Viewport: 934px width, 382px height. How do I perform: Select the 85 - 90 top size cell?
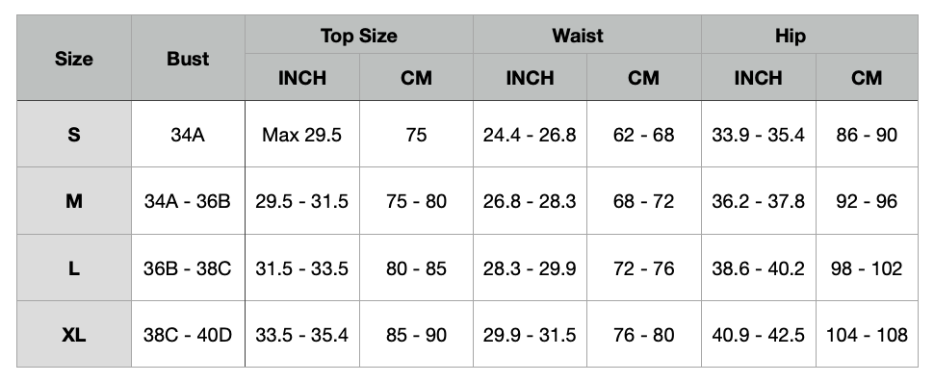coord(416,335)
